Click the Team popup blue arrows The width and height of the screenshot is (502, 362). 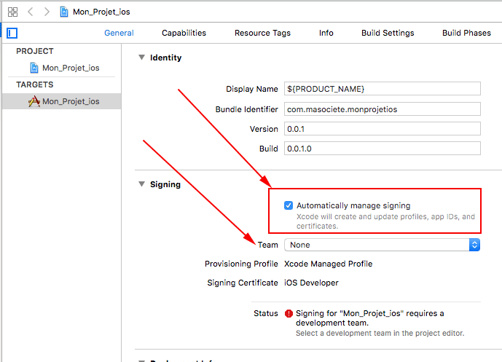click(474, 245)
